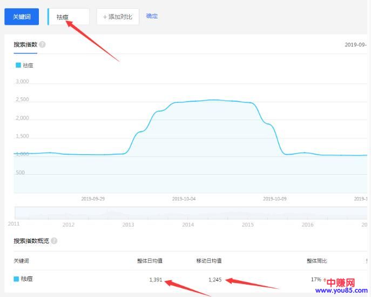Click the 祛痘 keyword input box
Image resolution: width=371 pixels, height=297 pixels.
(69, 17)
